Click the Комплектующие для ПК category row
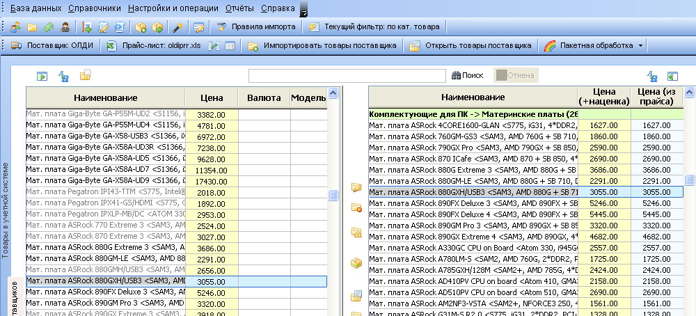This screenshot has height=316, width=696. tap(525, 115)
